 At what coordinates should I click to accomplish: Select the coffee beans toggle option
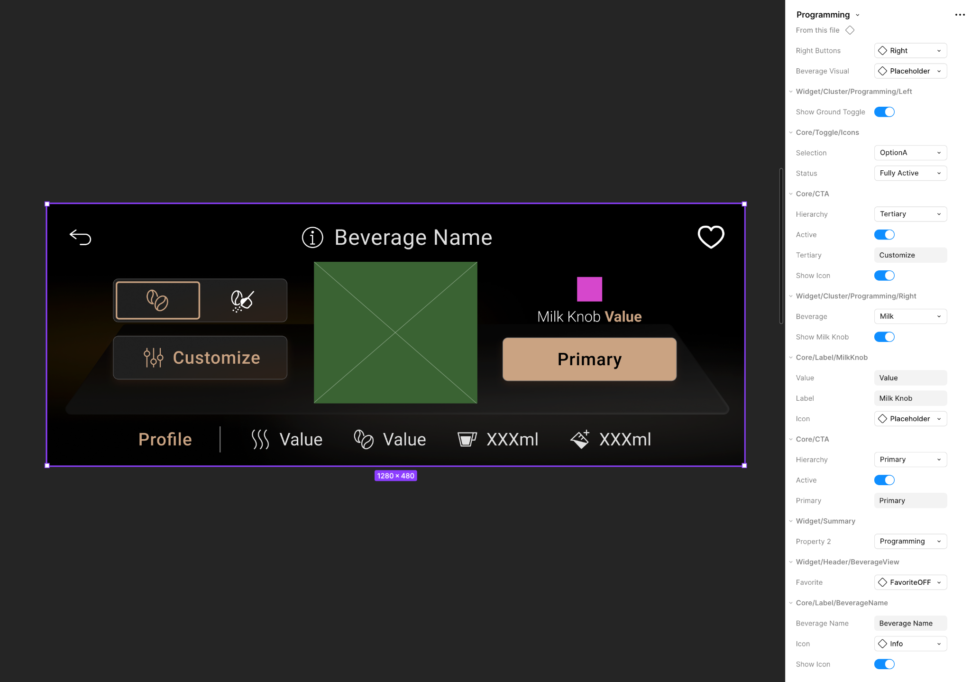pos(158,300)
